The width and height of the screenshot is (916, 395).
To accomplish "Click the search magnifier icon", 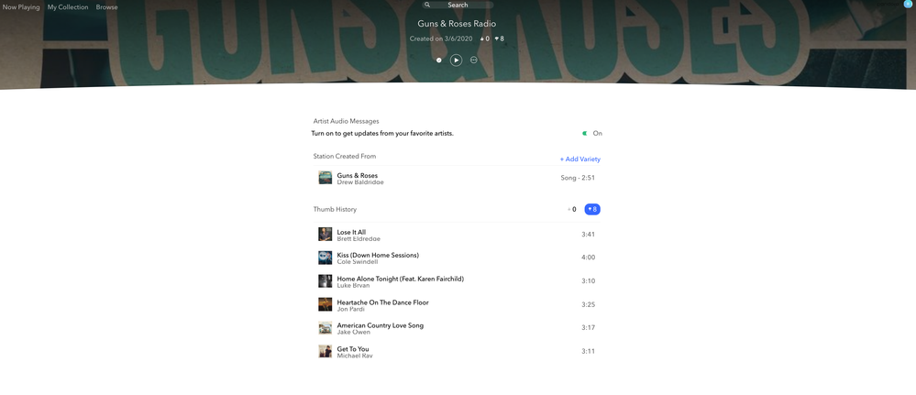I will tap(427, 5).
